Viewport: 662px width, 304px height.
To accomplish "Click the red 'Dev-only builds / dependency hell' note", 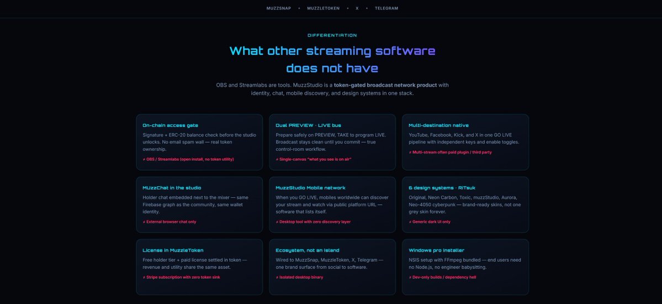I will pos(442,277).
